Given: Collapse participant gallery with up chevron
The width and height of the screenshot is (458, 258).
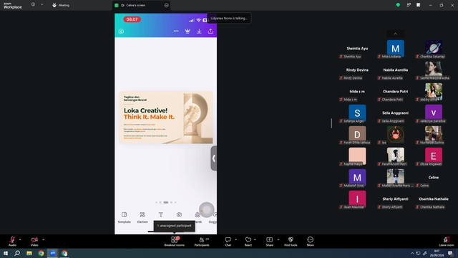Looking at the screenshot, I should 395,34.
